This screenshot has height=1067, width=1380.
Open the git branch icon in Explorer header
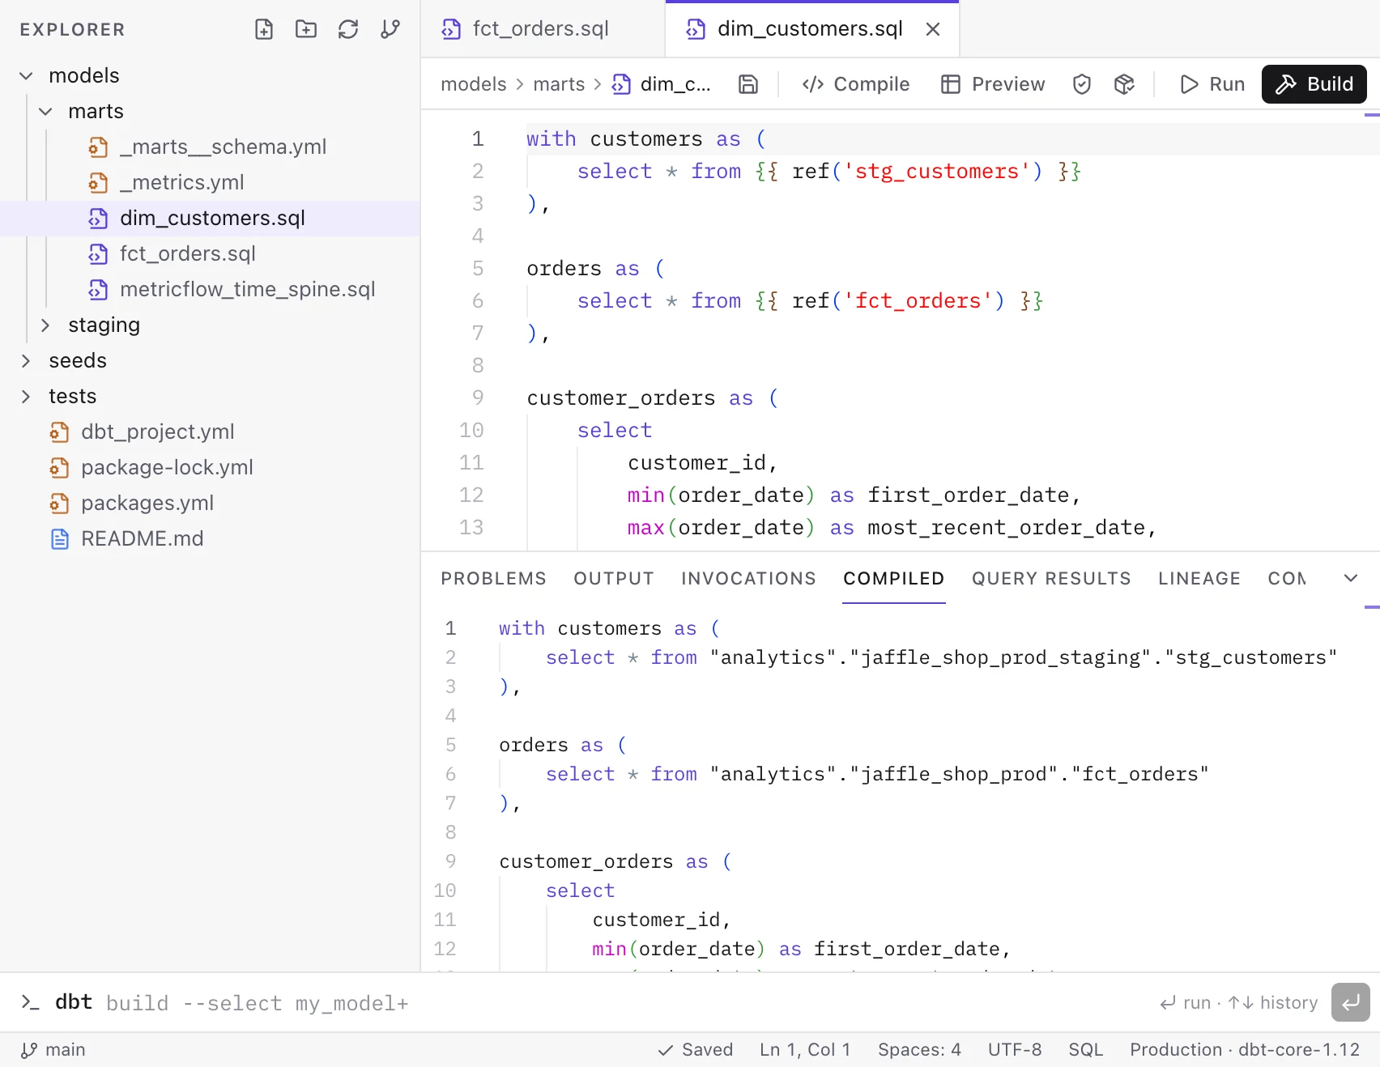point(390,30)
